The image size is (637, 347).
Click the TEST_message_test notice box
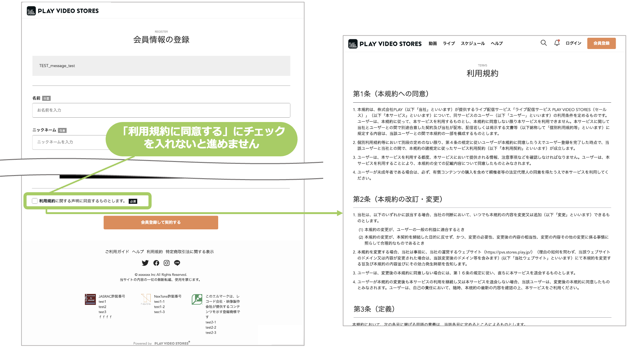pos(161,66)
